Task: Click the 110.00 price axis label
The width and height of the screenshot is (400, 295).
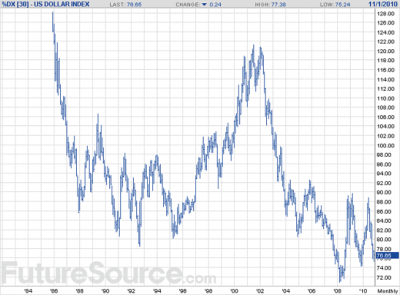Action: [386, 99]
